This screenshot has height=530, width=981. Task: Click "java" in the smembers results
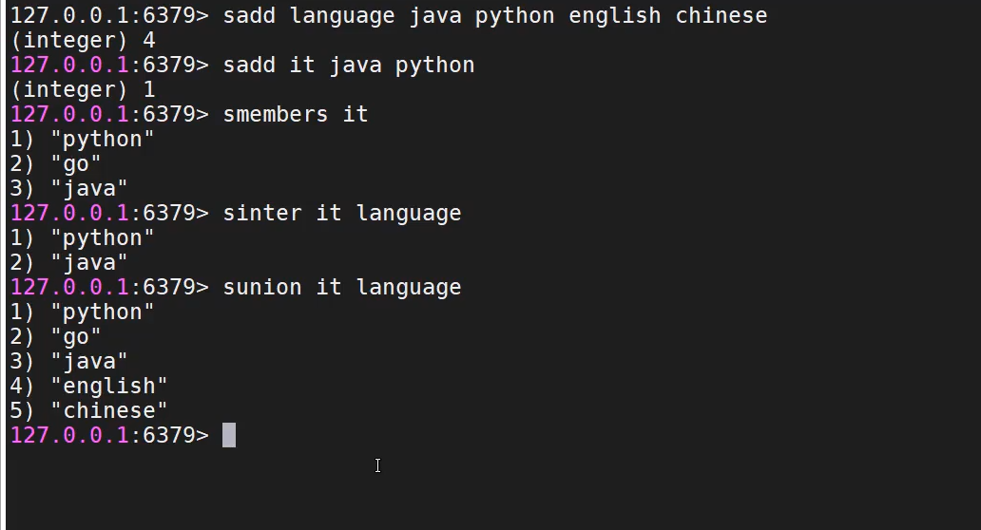point(89,188)
